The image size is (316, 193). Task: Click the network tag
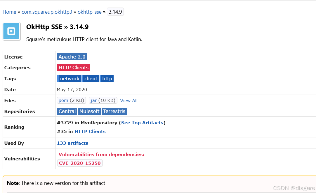point(69,79)
